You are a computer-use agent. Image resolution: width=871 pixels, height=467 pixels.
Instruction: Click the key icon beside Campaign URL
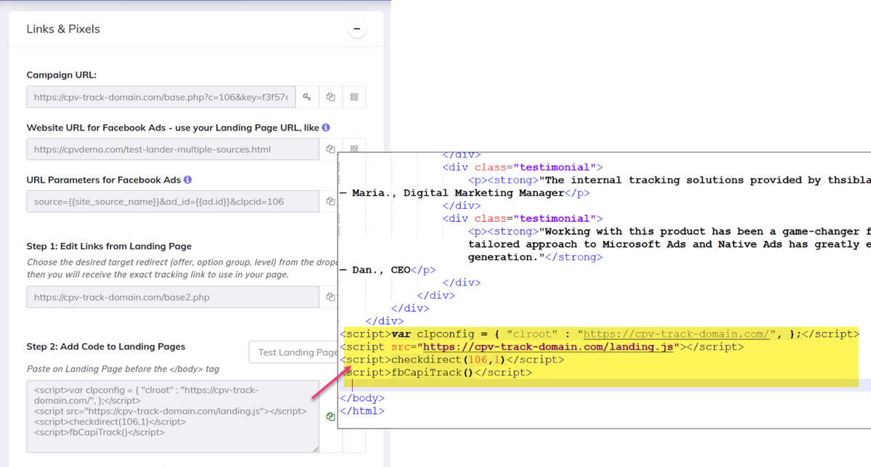(x=308, y=96)
